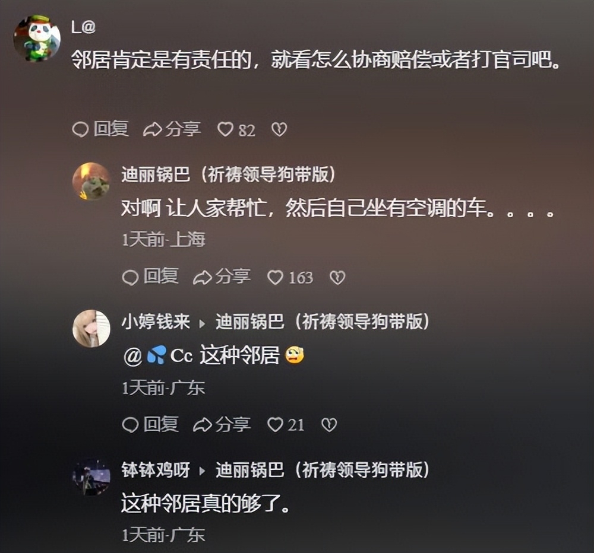Open the L@ username
This screenshot has height=553, width=594.
83,27
